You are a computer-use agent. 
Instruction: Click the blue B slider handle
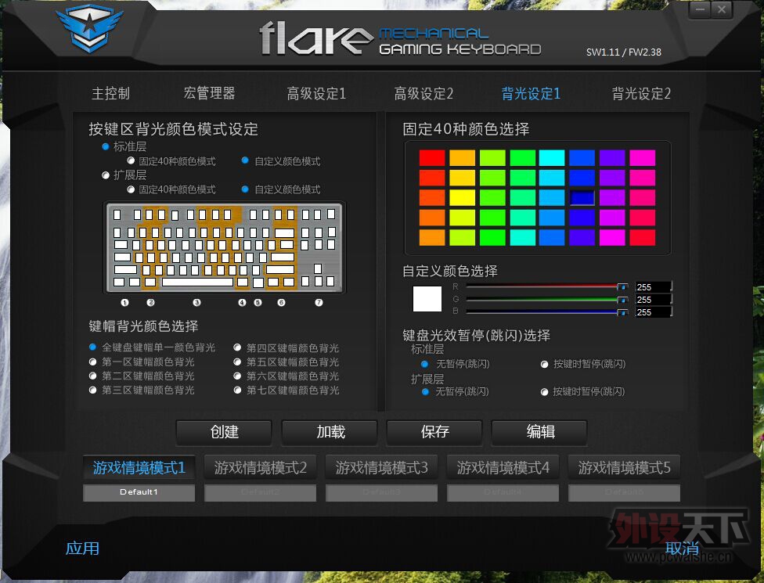(x=622, y=312)
